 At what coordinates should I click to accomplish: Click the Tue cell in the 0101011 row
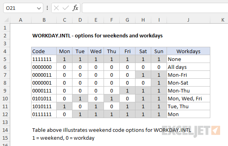point(80,98)
